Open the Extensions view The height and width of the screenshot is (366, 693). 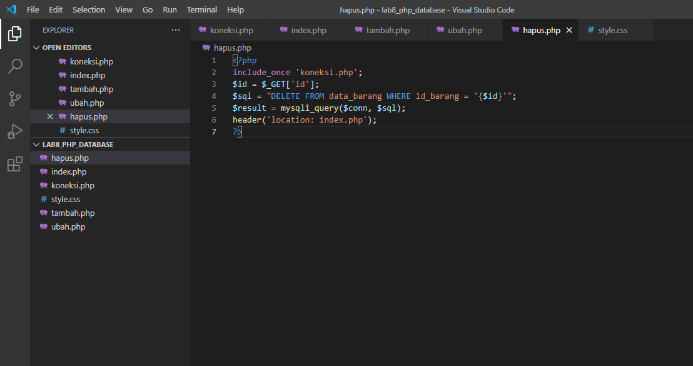coord(15,164)
